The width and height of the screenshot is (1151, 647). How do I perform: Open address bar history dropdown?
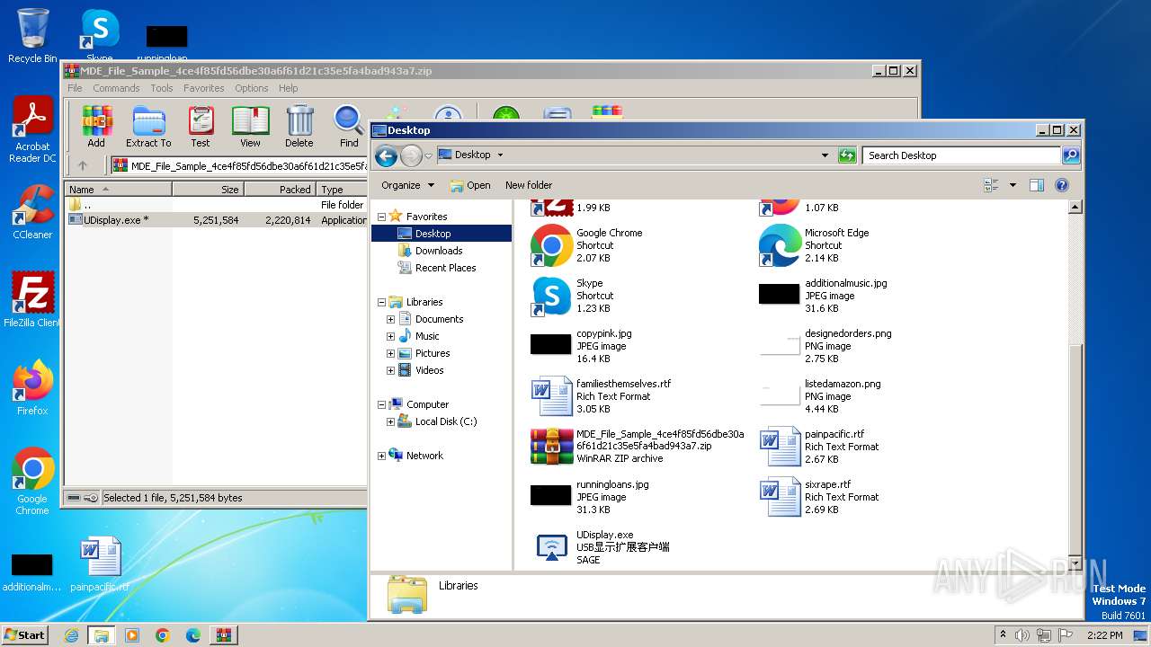click(x=825, y=155)
